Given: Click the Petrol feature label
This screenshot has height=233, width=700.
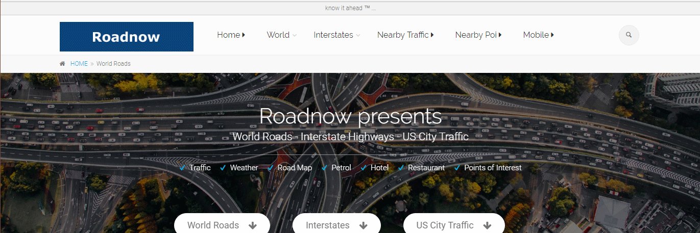Looking at the screenshot, I should click(x=342, y=168).
